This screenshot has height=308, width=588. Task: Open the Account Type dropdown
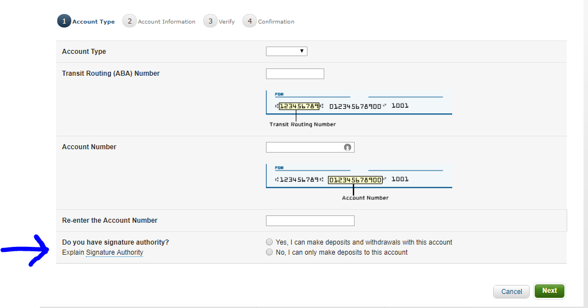[287, 52]
